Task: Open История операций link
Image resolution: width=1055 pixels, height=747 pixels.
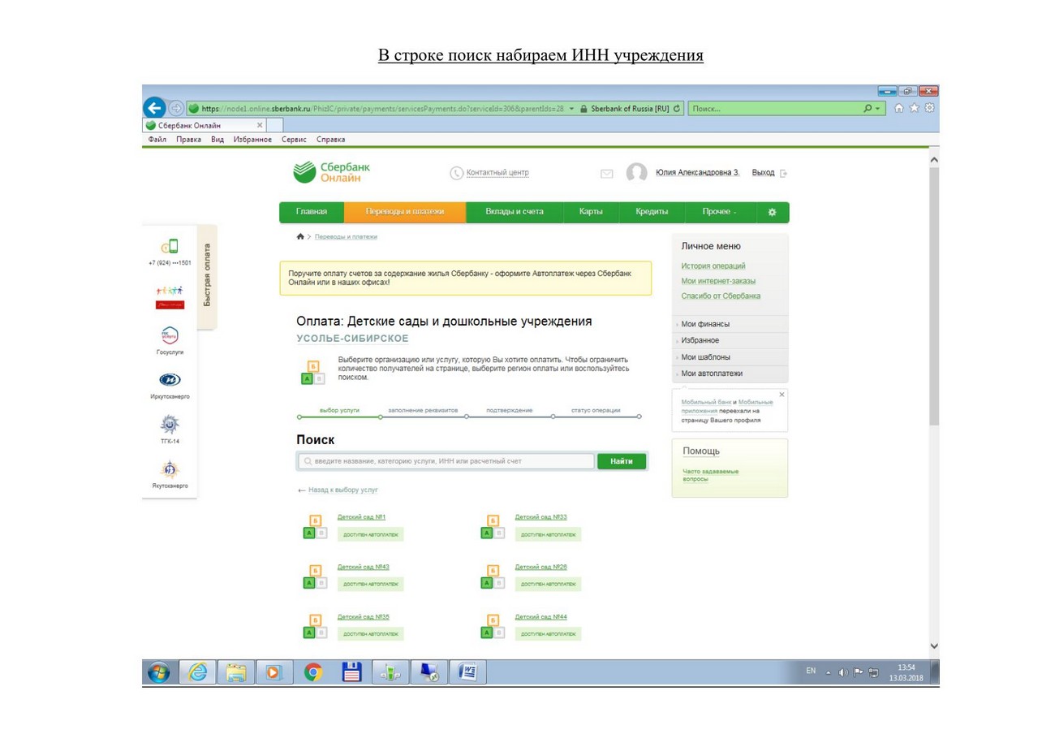Action: click(x=713, y=266)
